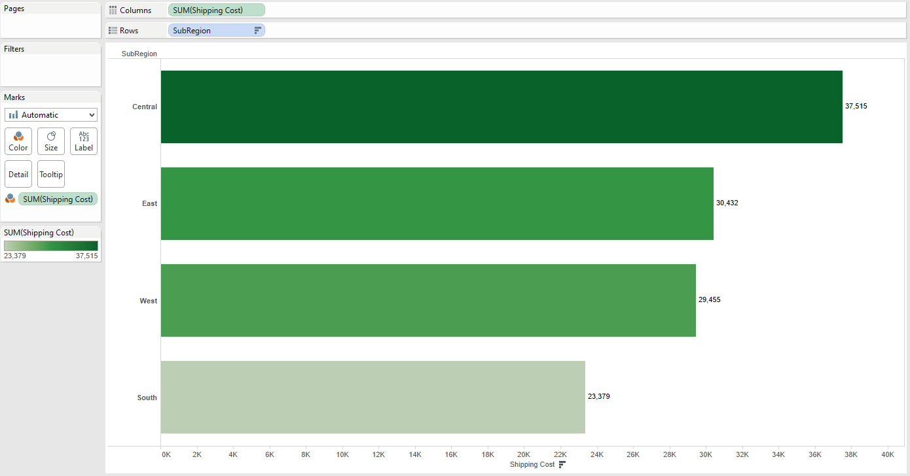Select the Central bar in chart
The height and width of the screenshot is (476, 910).
point(501,107)
